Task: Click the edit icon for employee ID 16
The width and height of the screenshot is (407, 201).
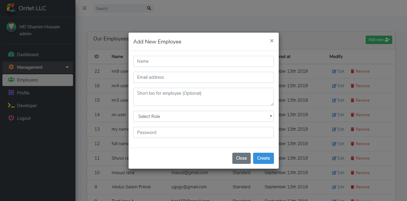Action: pos(334,86)
